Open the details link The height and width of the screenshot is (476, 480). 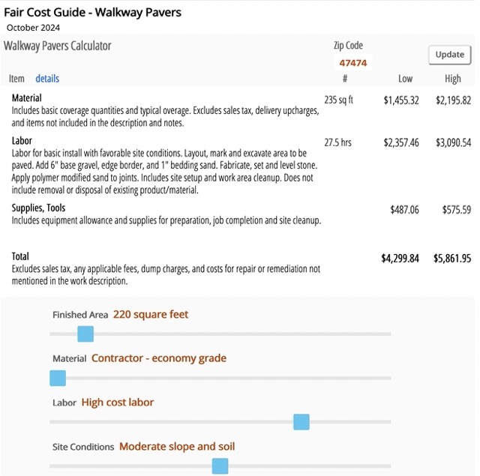(47, 78)
